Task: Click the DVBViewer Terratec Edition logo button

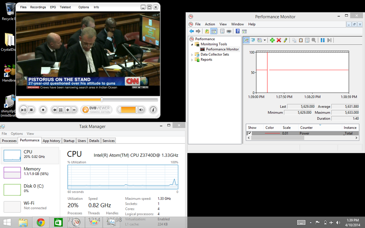Action: point(96,110)
